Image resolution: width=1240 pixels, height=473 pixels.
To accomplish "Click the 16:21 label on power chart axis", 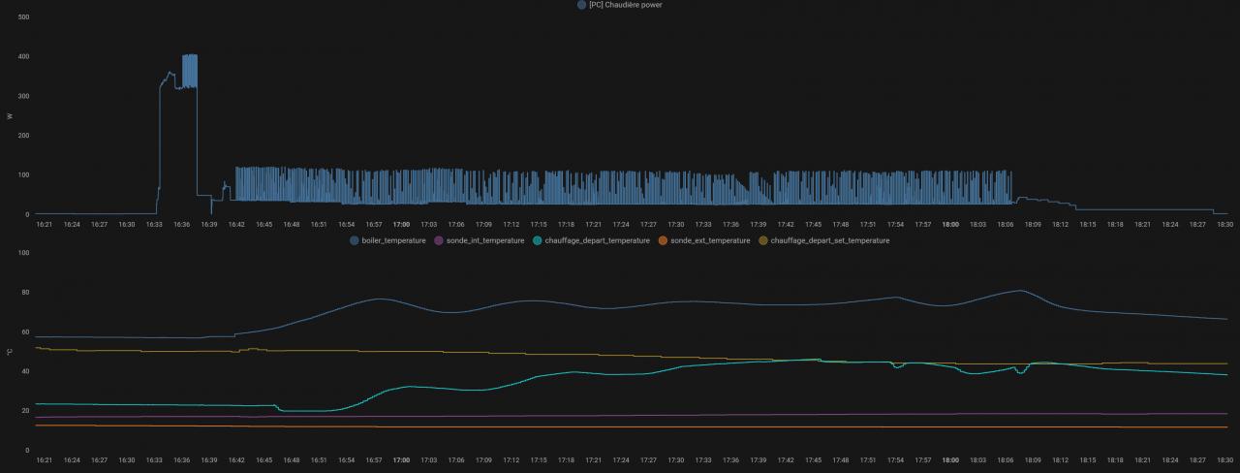I will 45,224.
